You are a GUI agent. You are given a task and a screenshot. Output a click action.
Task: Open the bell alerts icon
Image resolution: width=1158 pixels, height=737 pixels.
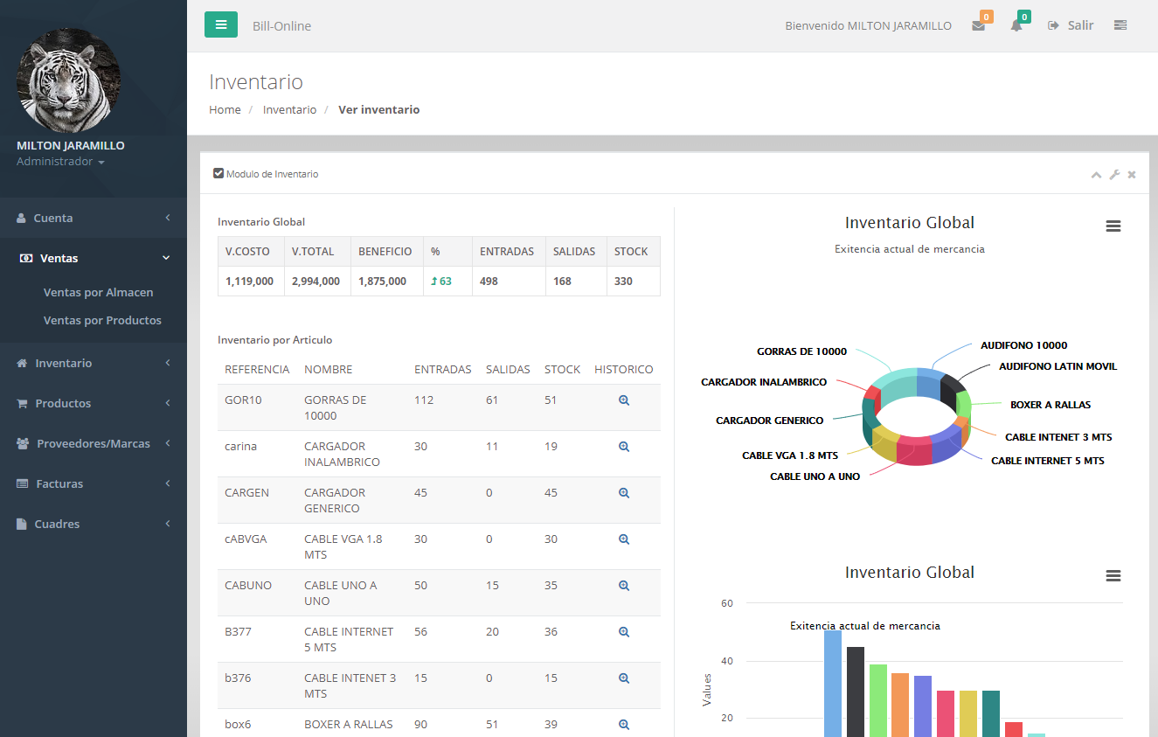coord(1016,26)
